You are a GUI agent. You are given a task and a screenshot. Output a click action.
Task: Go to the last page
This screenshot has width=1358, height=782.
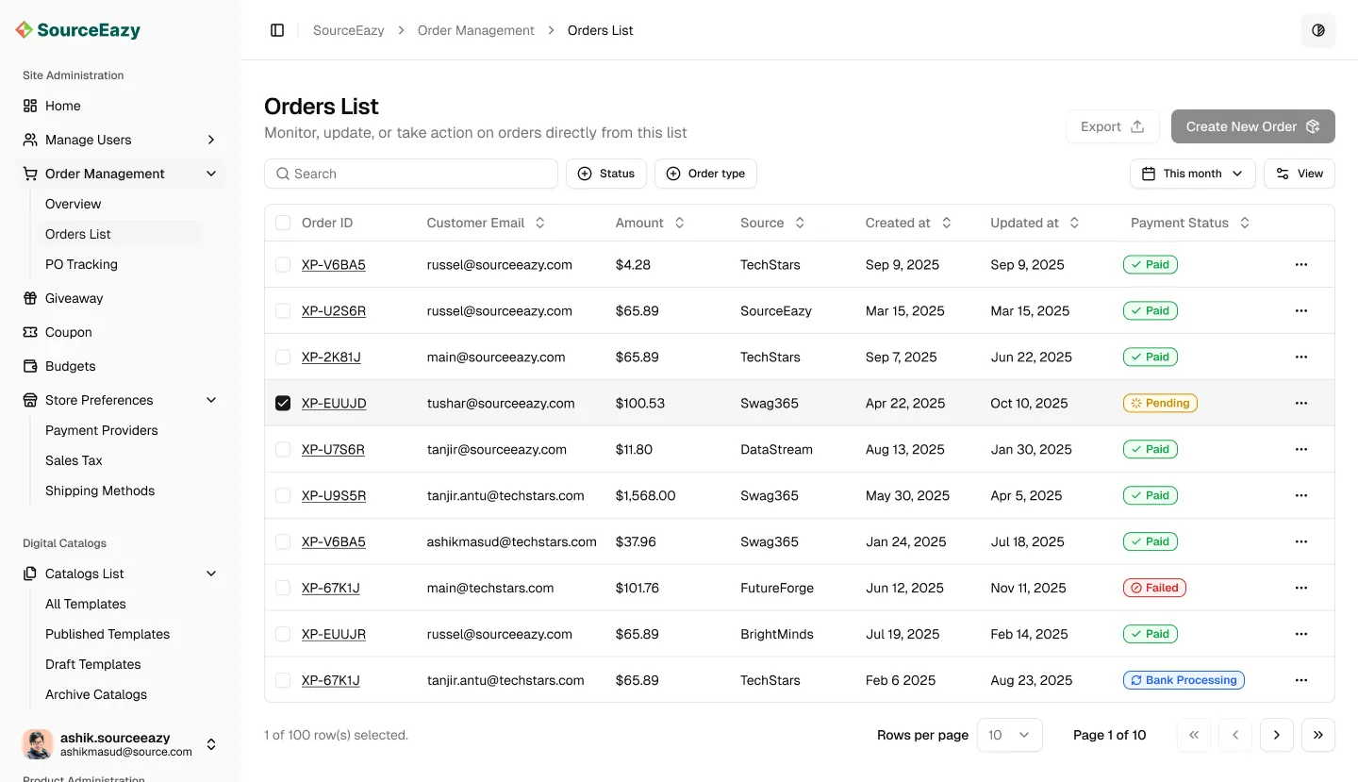point(1318,735)
